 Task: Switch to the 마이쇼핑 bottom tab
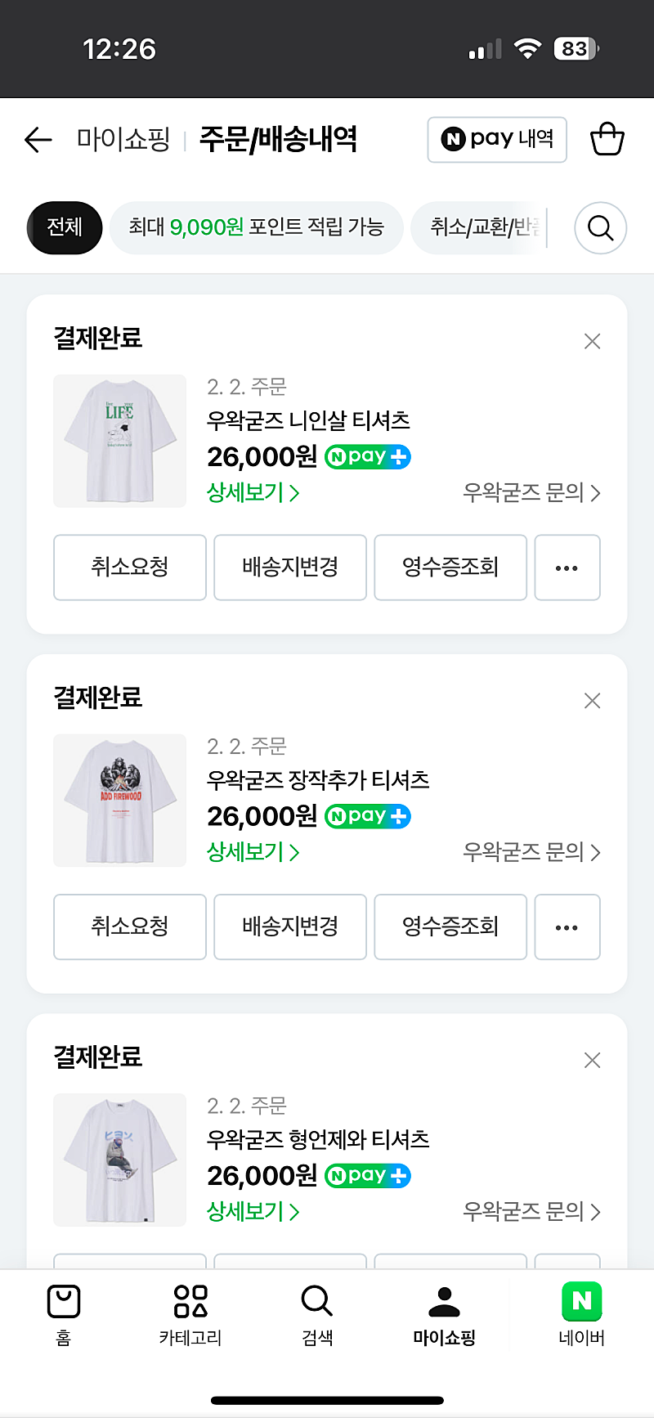click(444, 1314)
